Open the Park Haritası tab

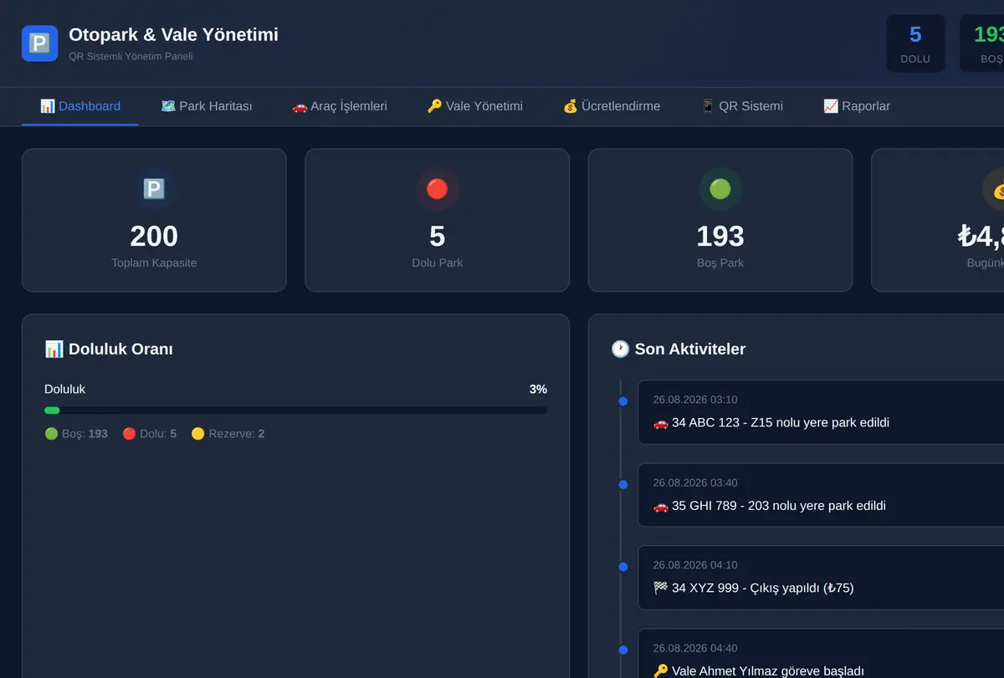click(x=206, y=106)
